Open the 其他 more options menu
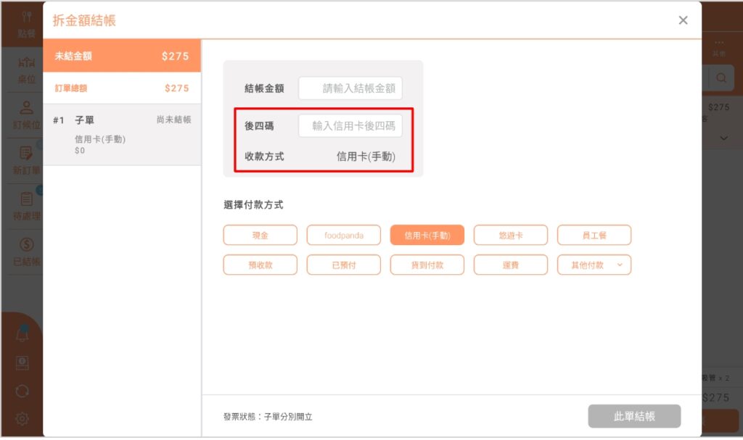The image size is (743, 440). click(718, 48)
